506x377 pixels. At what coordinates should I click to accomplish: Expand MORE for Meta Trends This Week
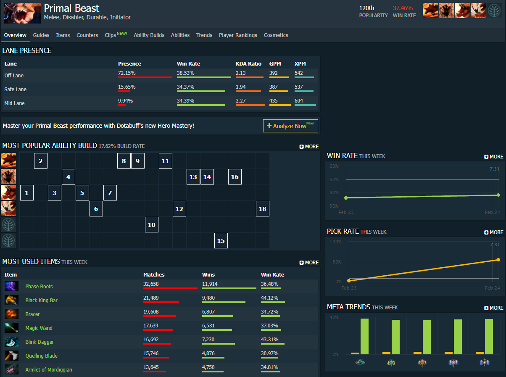point(493,308)
